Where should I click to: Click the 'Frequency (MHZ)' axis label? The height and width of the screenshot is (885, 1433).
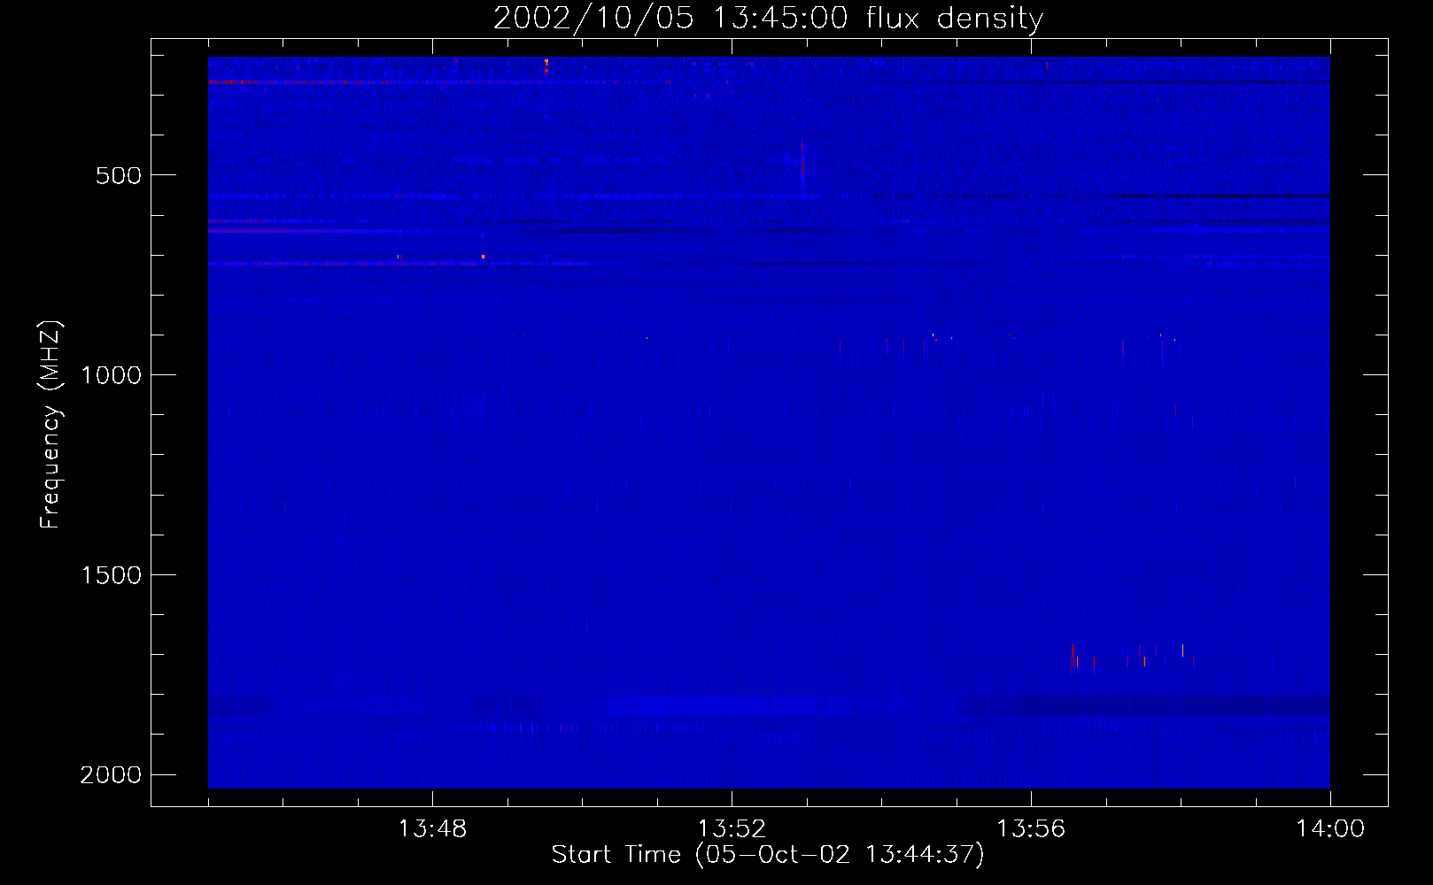click(x=50, y=425)
